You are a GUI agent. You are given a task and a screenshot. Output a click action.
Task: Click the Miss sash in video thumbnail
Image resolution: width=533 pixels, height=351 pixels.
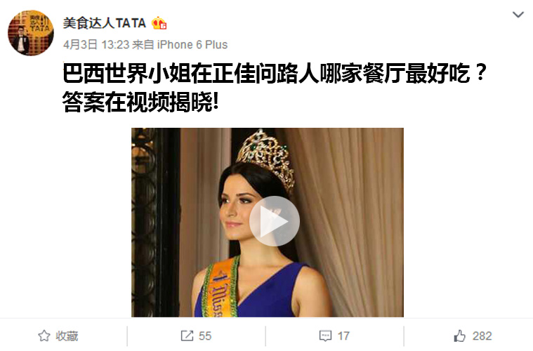(x=219, y=289)
